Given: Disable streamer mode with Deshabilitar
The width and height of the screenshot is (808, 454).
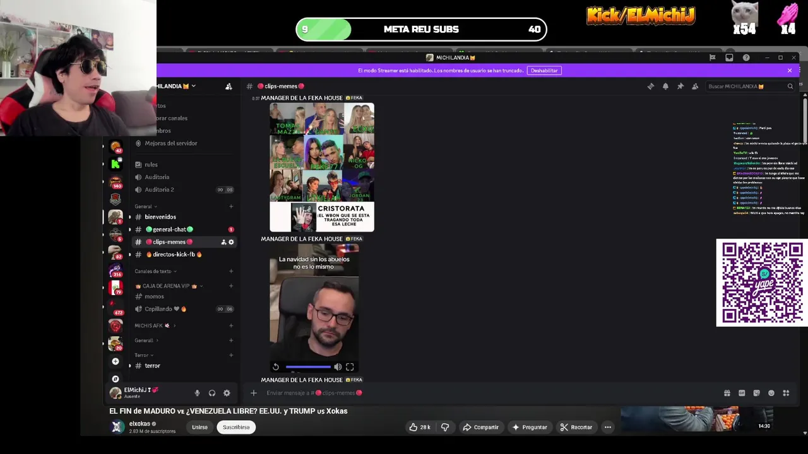Looking at the screenshot, I should click(544, 71).
